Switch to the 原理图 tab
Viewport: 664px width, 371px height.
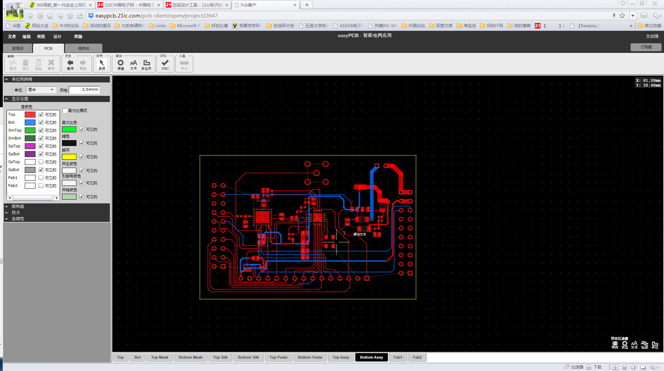click(x=18, y=48)
